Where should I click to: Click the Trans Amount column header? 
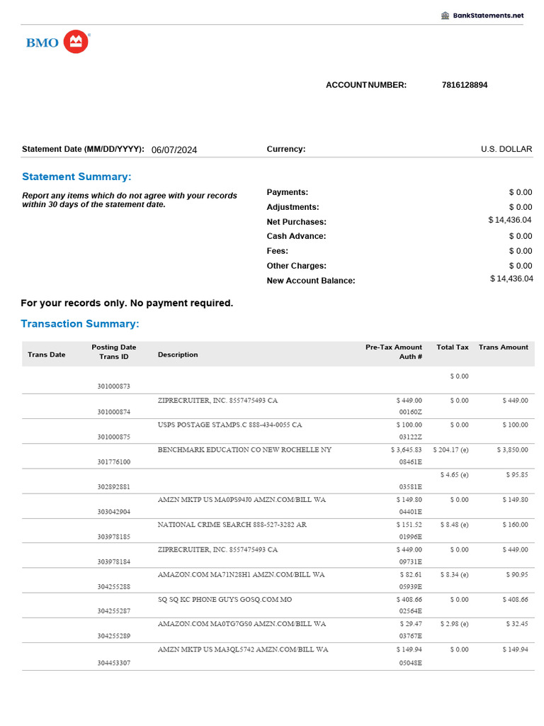tap(503, 347)
